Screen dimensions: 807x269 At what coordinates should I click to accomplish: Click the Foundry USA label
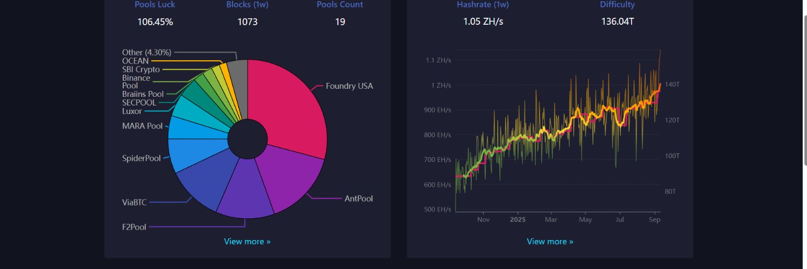(349, 86)
